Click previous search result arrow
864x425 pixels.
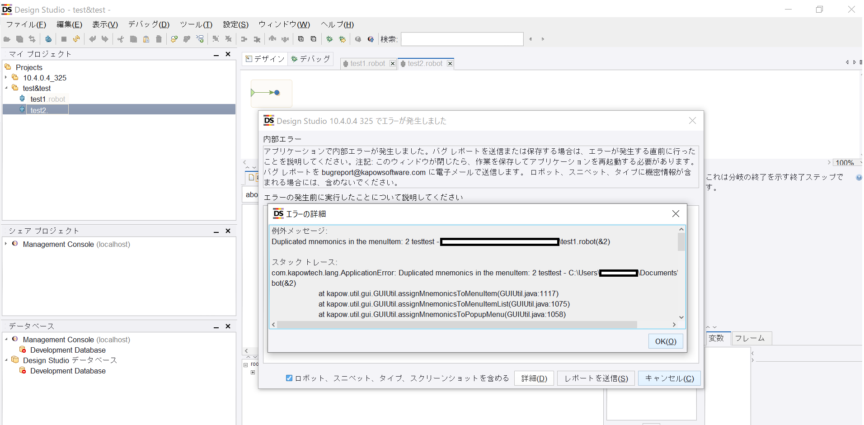[531, 39]
